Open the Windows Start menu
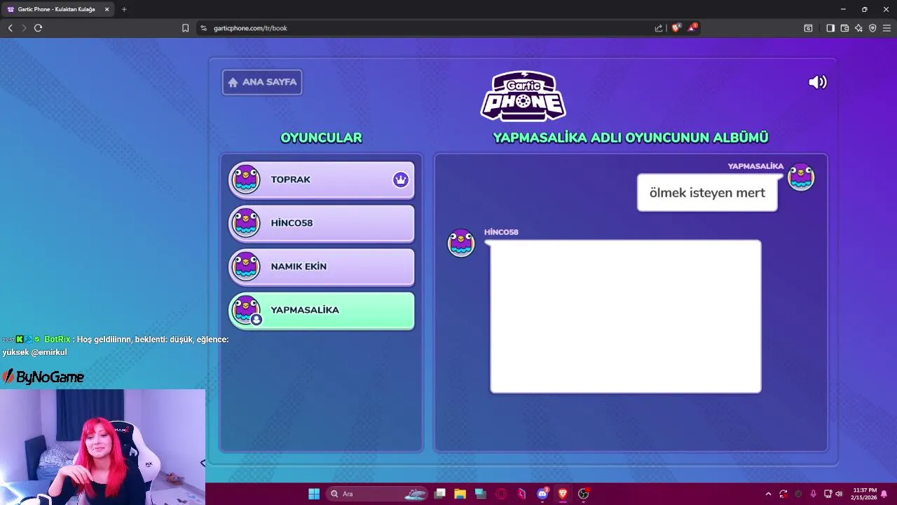The width and height of the screenshot is (897, 505). (314, 494)
